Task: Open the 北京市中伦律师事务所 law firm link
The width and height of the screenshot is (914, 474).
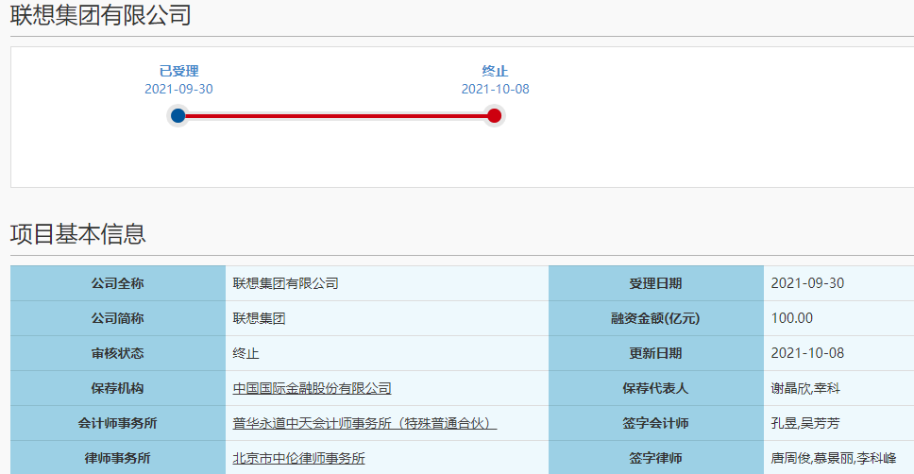Action: (x=298, y=458)
